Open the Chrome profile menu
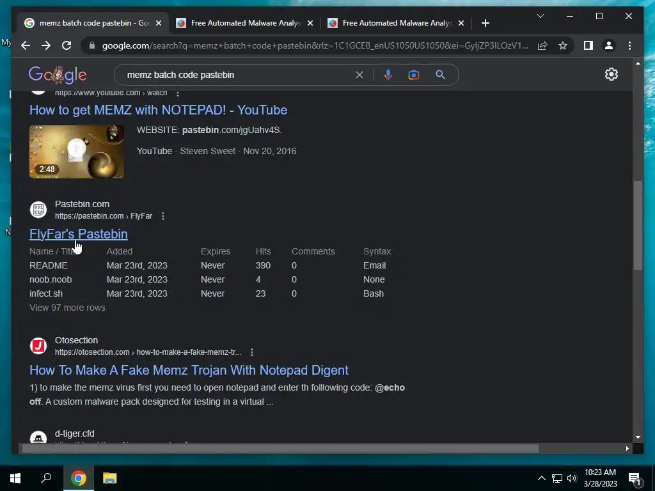The height and width of the screenshot is (491, 655). (609, 45)
